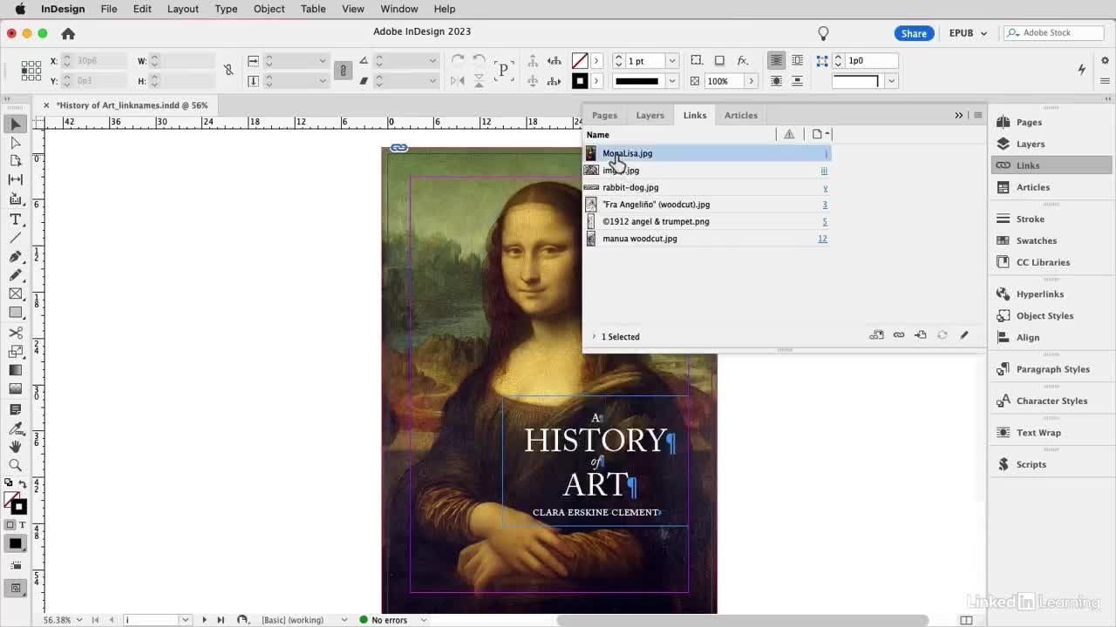
Task: Open the Type menu
Action: pos(226,9)
